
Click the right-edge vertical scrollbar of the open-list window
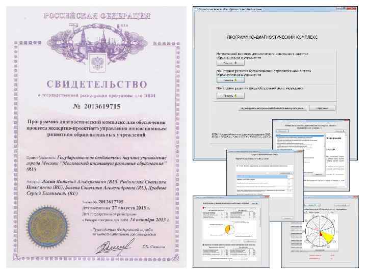(x=346, y=159)
